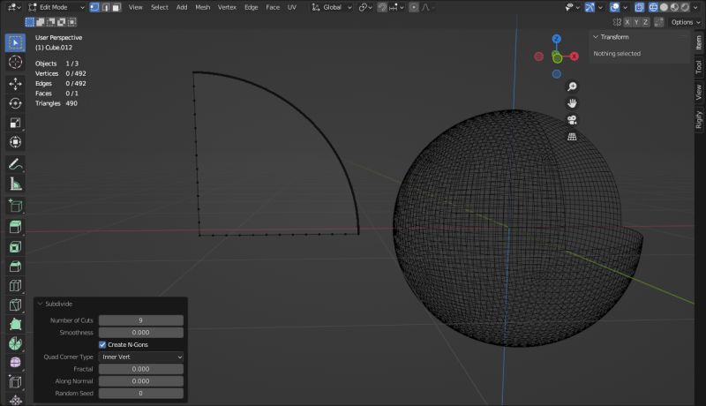Open the Global transform orientation dropdown
The height and width of the screenshot is (406, 706).
tap(332, 7)
